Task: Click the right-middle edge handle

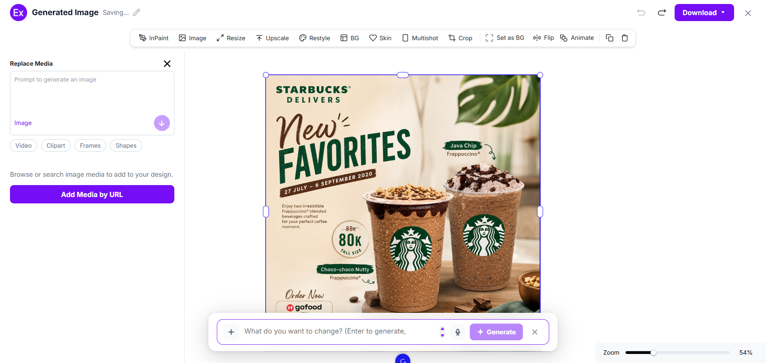Action: pyautogui.click(x=540, y=212)
